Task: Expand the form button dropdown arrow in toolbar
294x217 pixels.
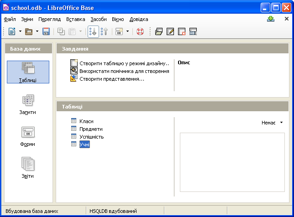Action: (x=127, y=31)
